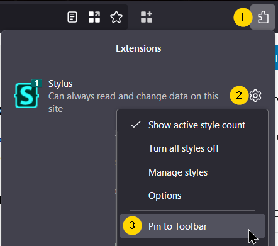Toggle Show active style count option

coord(192,125)
